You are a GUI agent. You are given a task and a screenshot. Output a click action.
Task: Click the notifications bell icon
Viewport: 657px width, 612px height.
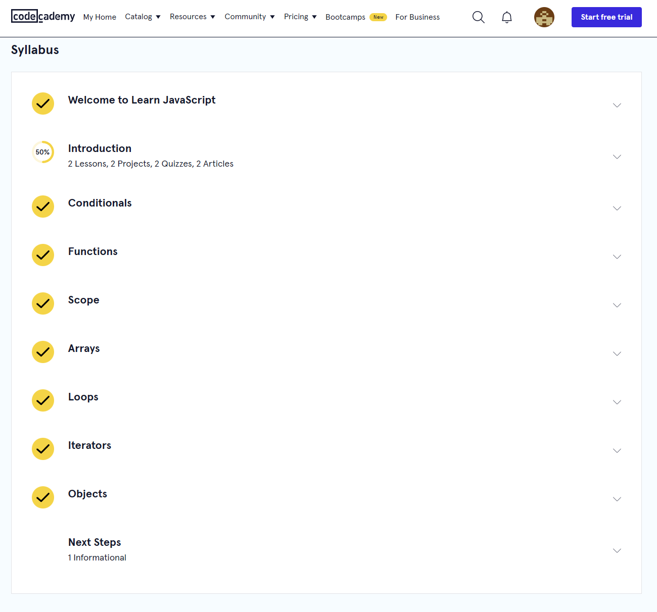pyautogui.click(x=507, y=17)
